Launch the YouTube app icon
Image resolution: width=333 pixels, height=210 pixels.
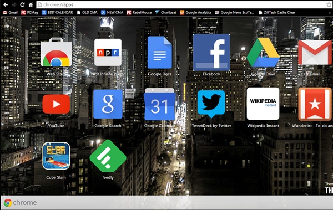pyautogui.click(x=56, y=104)
